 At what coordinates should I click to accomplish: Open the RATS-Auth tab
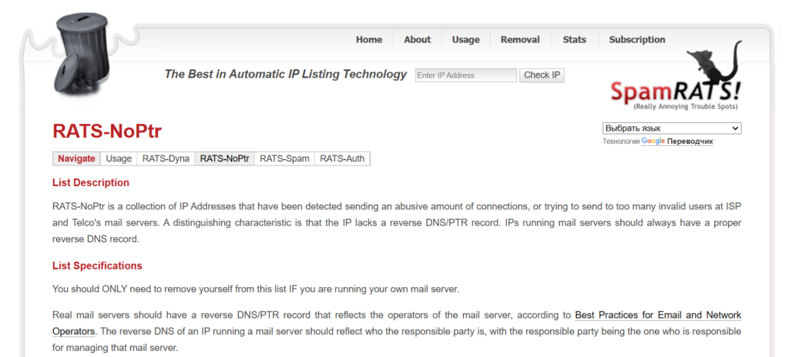coord(342,159)
